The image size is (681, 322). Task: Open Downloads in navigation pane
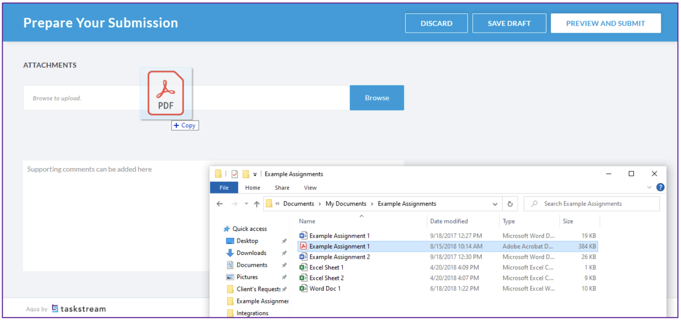(251, 253)
